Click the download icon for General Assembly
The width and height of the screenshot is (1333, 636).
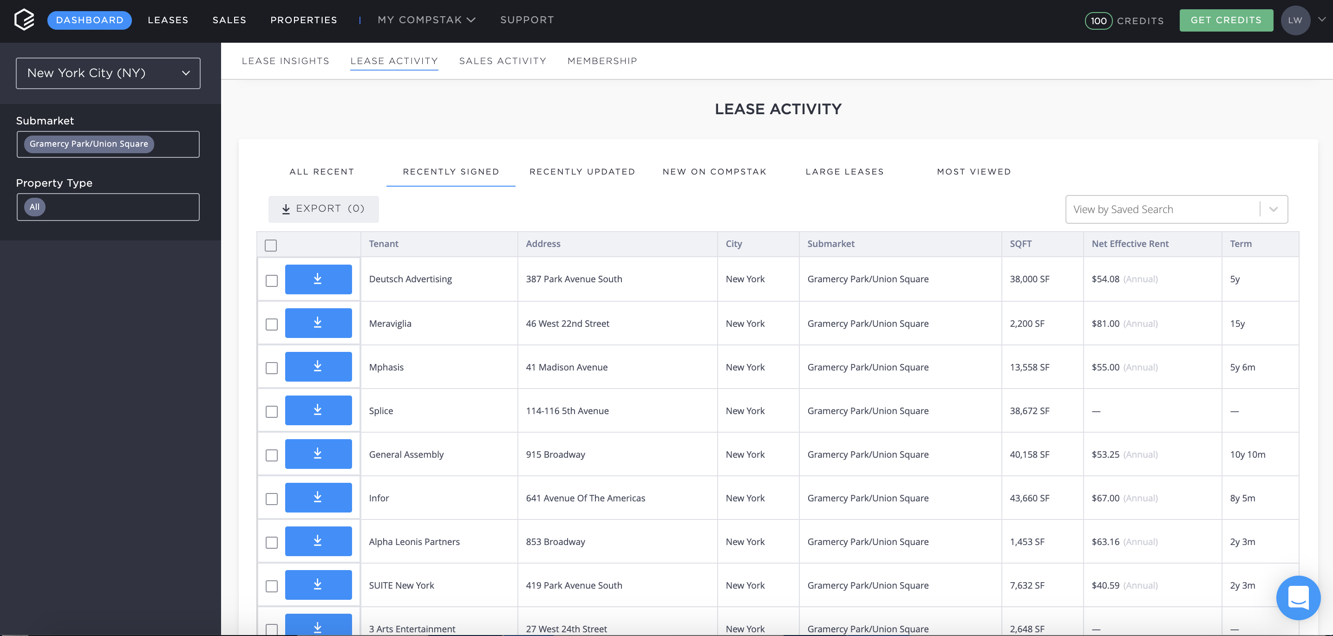[x=318, y=453]
